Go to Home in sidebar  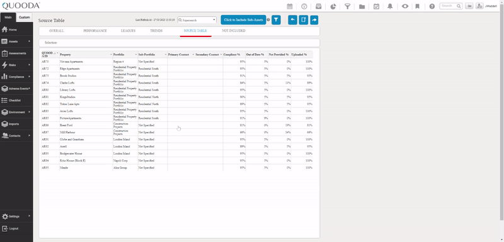tap(16, 30)
